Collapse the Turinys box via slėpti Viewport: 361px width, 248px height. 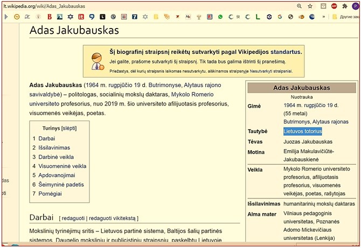68,128
